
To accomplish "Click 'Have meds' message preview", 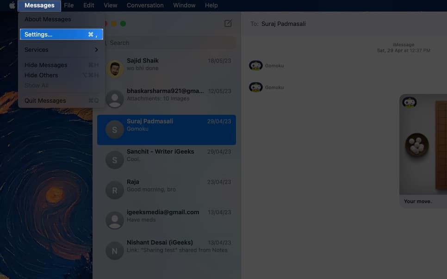I will point(141,220).
